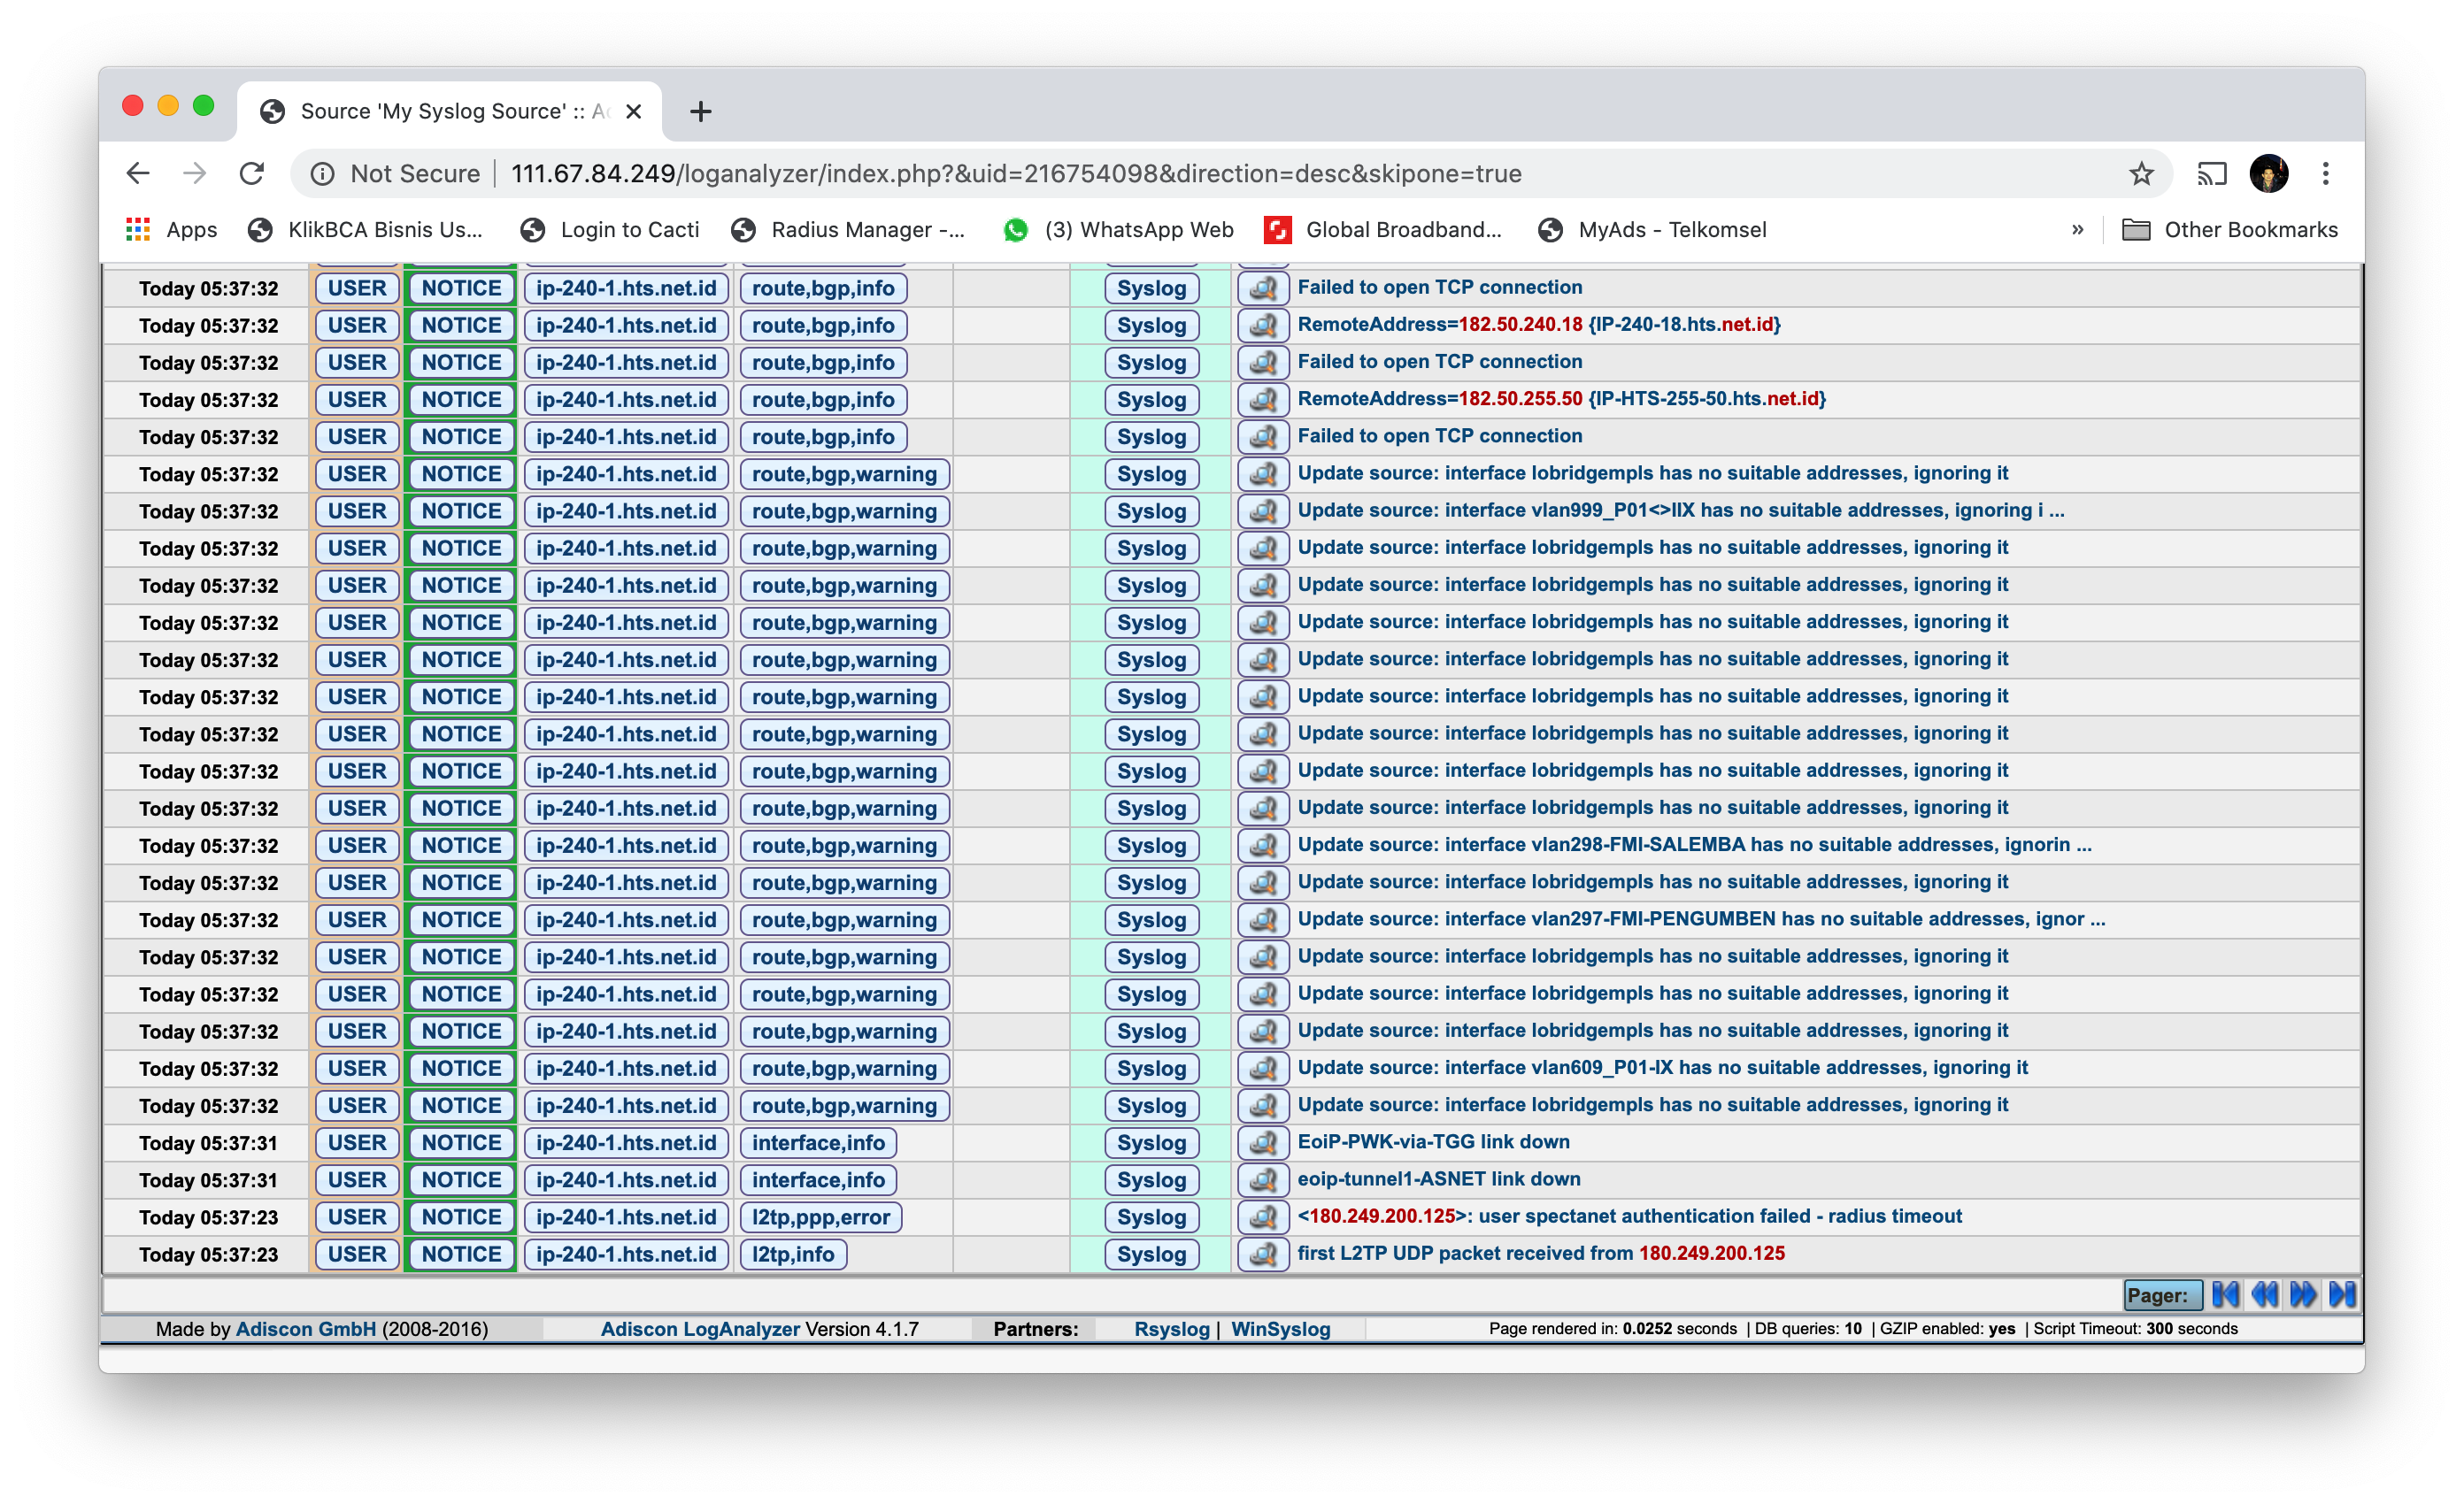Screen dimensions: 2464x1504
Task: Expand the hidden bookmarks chevron
Action: 2077,230
